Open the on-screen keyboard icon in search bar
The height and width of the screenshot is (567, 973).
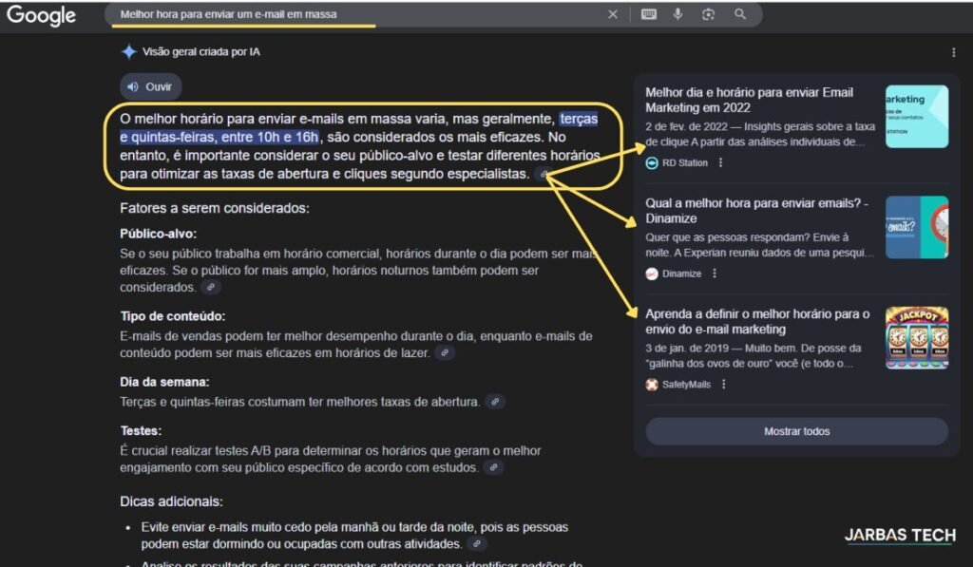click(x=648, y=14)
